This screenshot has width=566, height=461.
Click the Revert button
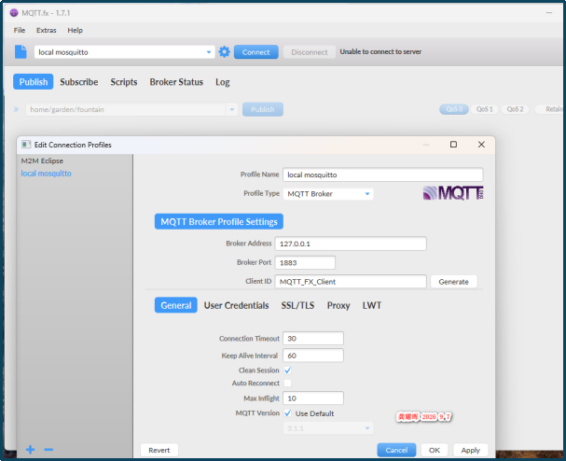pos(159,450)
